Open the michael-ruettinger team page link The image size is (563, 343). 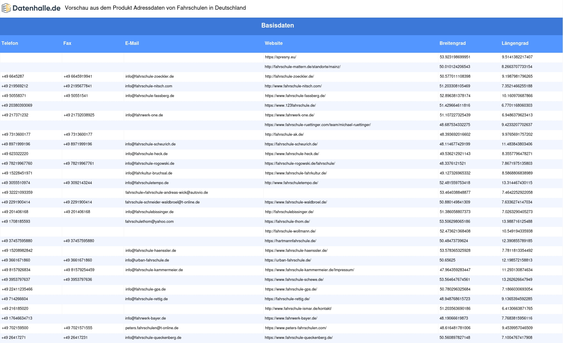pos(318,125)
